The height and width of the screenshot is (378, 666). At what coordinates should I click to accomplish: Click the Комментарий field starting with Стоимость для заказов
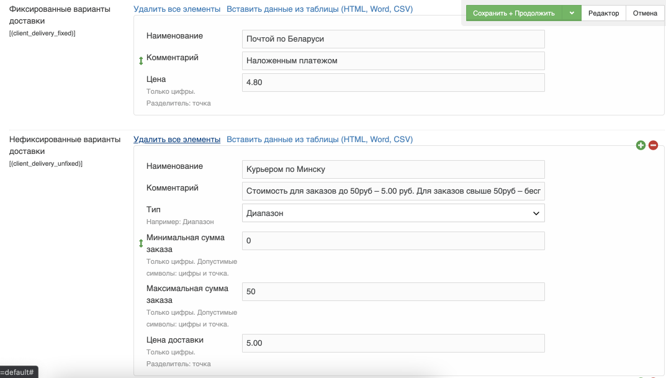click(393, 191)
